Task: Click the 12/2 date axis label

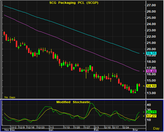Action: 14,127
